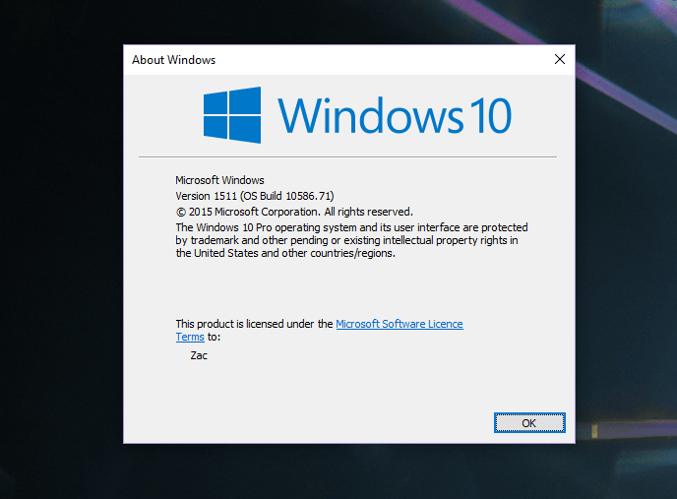
Task: Close the About Windows dialog
Action: click(560, 59)
